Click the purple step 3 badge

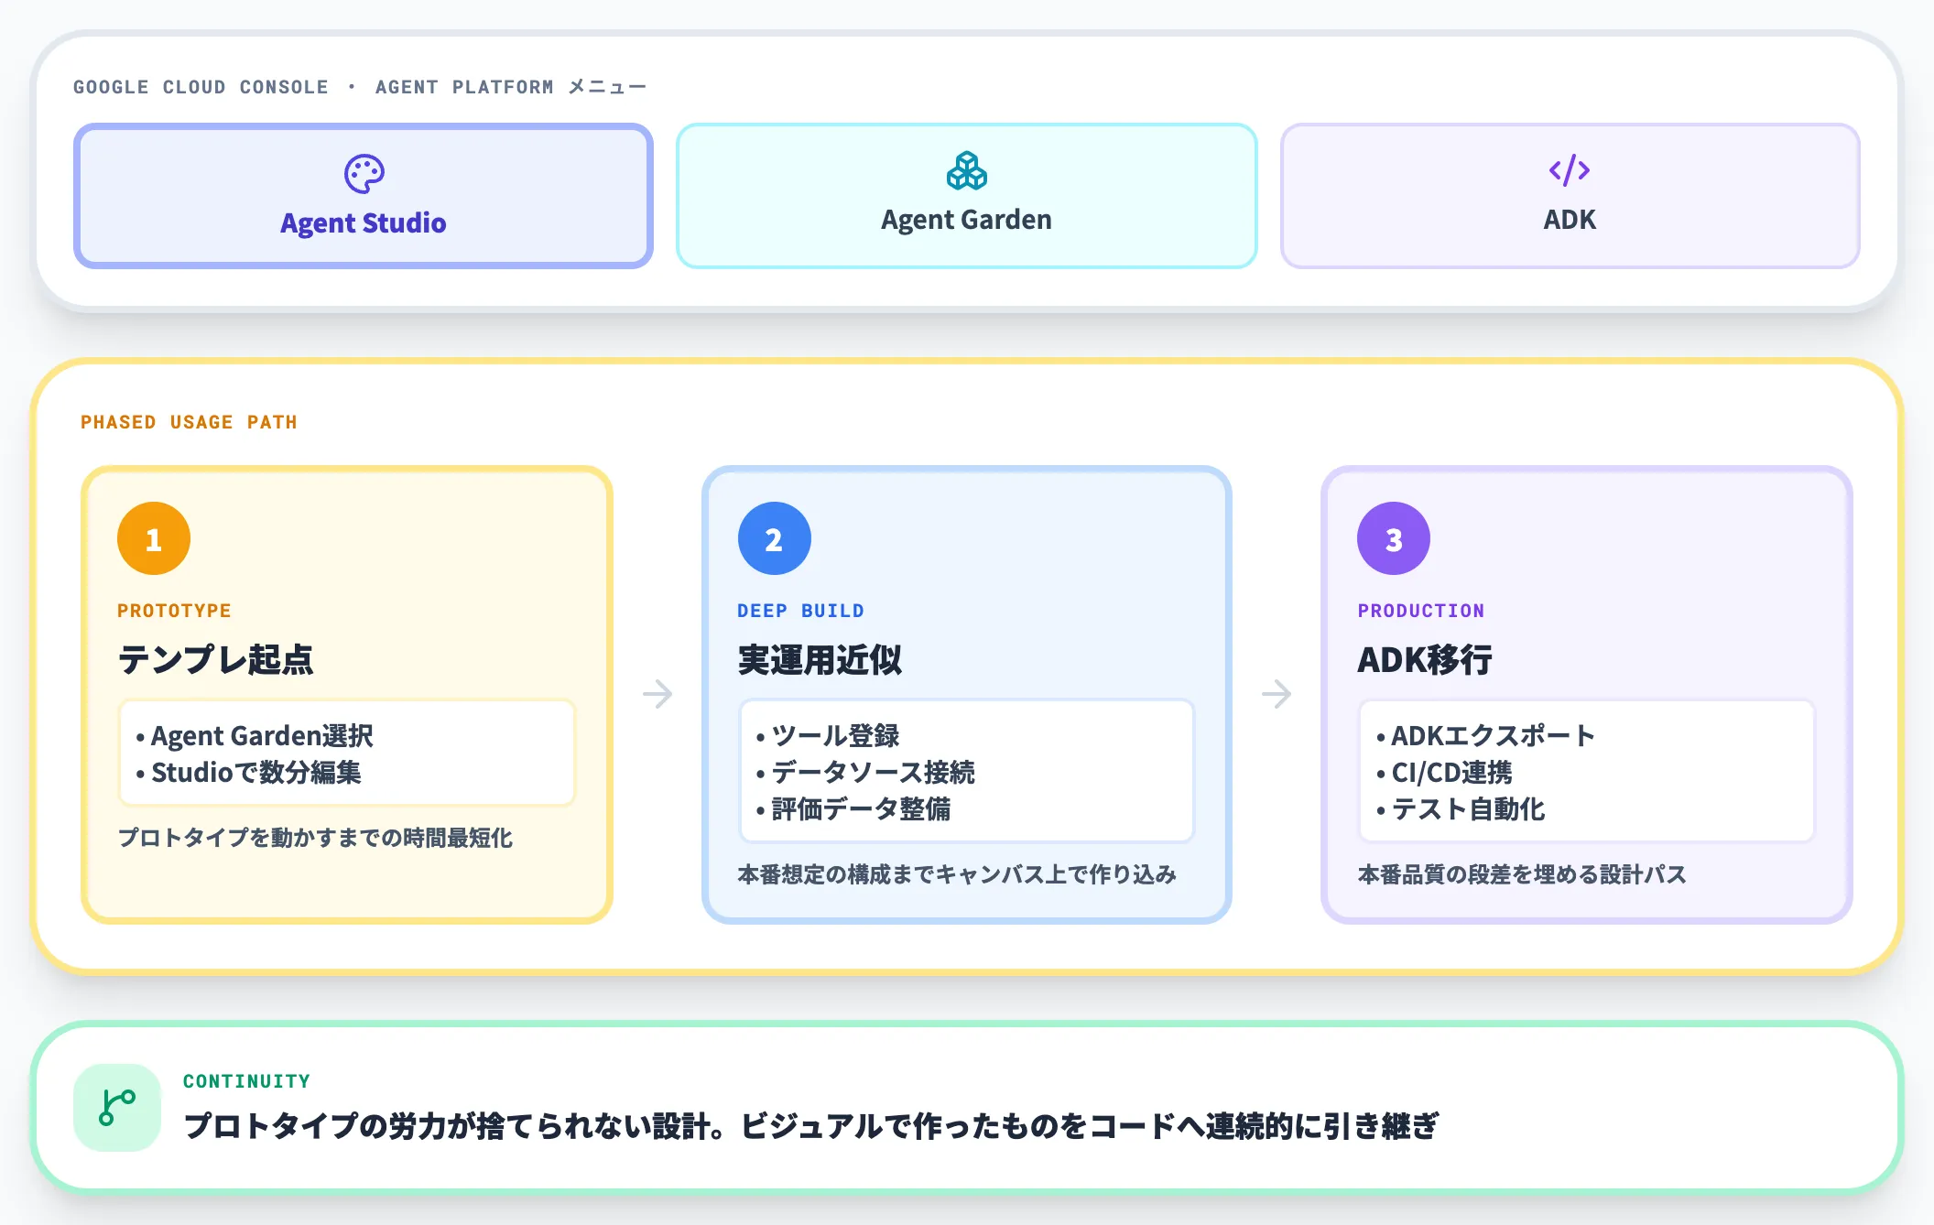1393,538
